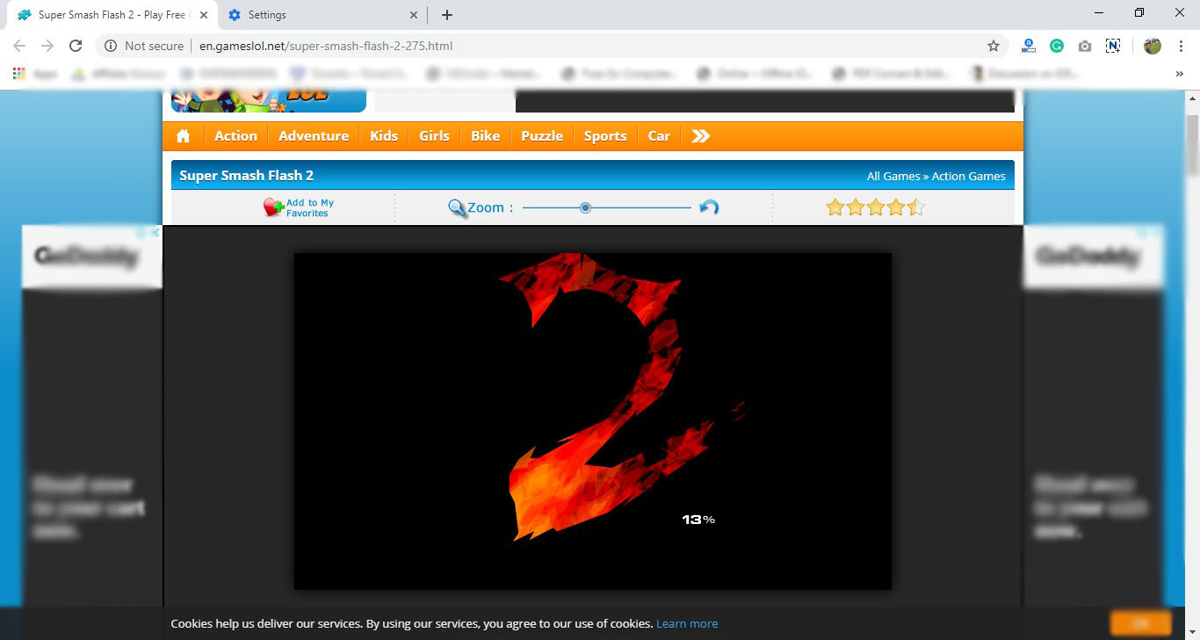Click the page vertical scrollbar thumb
Viewport: 1200px width, 640px height.
[x=1192, y=145]
